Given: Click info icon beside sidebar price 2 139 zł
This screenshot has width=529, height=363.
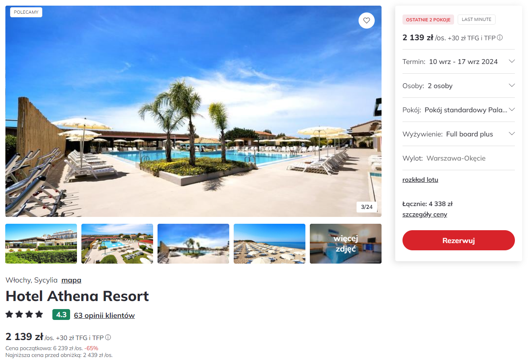Looking at the screenshot, I should pyautogui.click(x=500, y=37).
